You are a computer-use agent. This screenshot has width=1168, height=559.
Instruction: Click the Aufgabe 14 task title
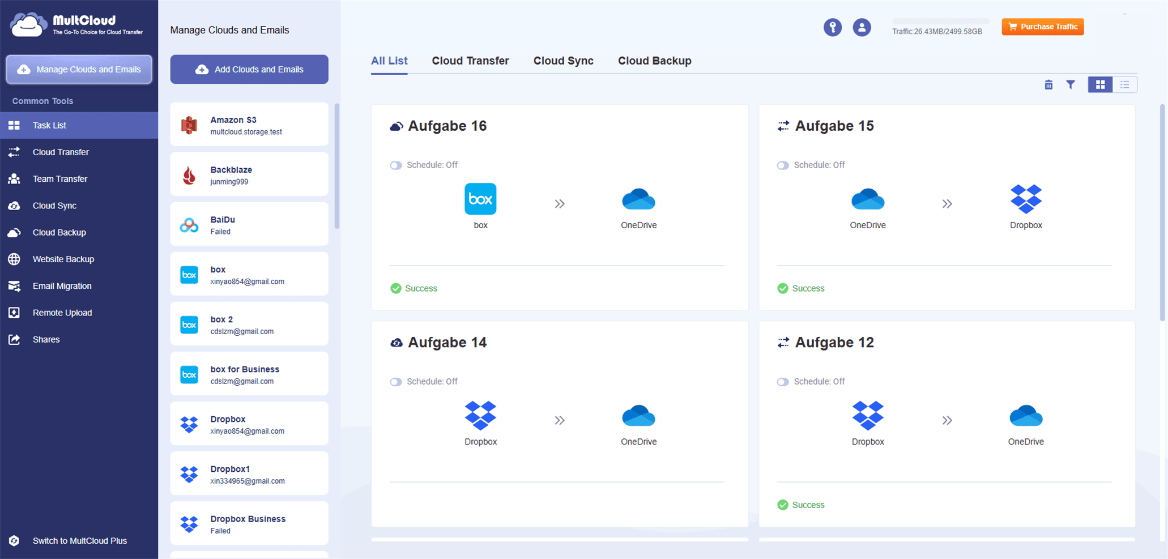447,343
